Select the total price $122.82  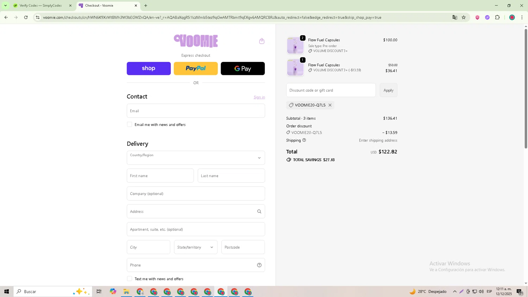[388, 152]
